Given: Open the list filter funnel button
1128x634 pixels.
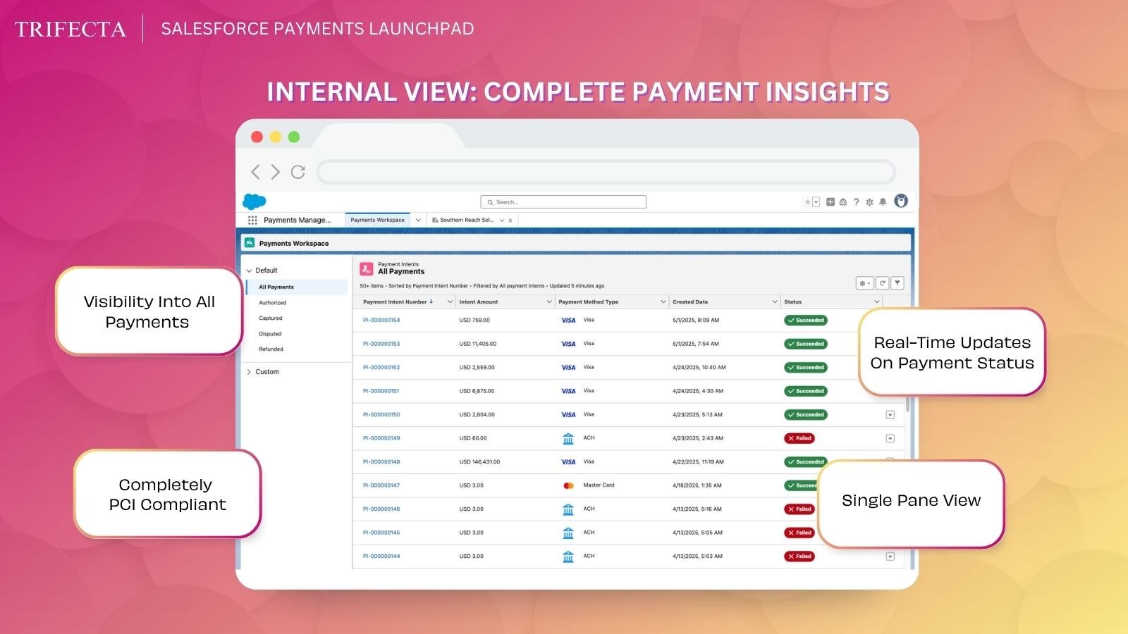Looking at the screenshot, I should click(x=897, y=283).
